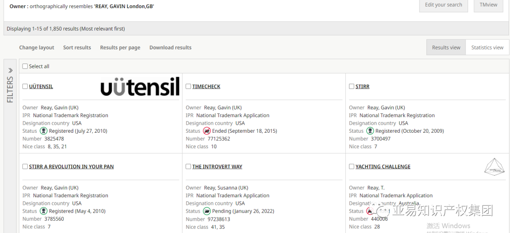Click the uütensil logo thumbnail

click(140, 86)
